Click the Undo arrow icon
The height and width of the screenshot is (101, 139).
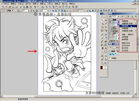35,7
